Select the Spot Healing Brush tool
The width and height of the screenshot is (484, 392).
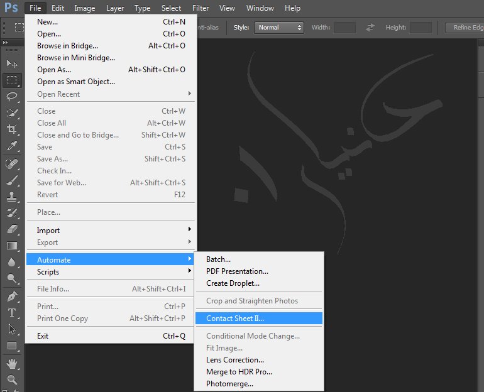coord(12,164)
